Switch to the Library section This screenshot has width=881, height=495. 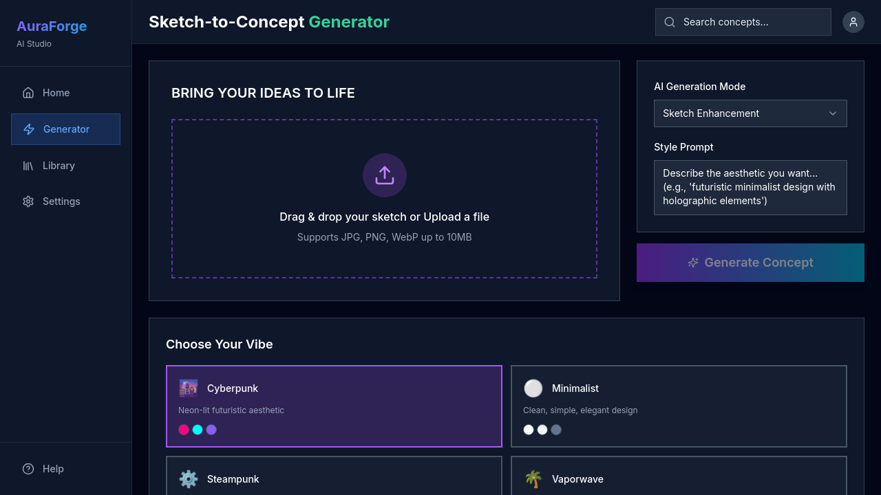pyautogui.click(x=59, y=165)
